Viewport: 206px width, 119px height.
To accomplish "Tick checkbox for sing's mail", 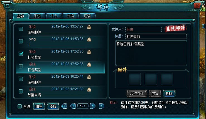I will [x=21, y=41].
